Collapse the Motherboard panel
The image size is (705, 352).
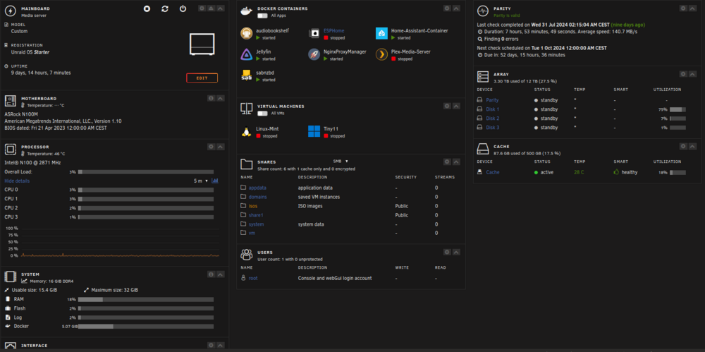[x=220, y=98]
